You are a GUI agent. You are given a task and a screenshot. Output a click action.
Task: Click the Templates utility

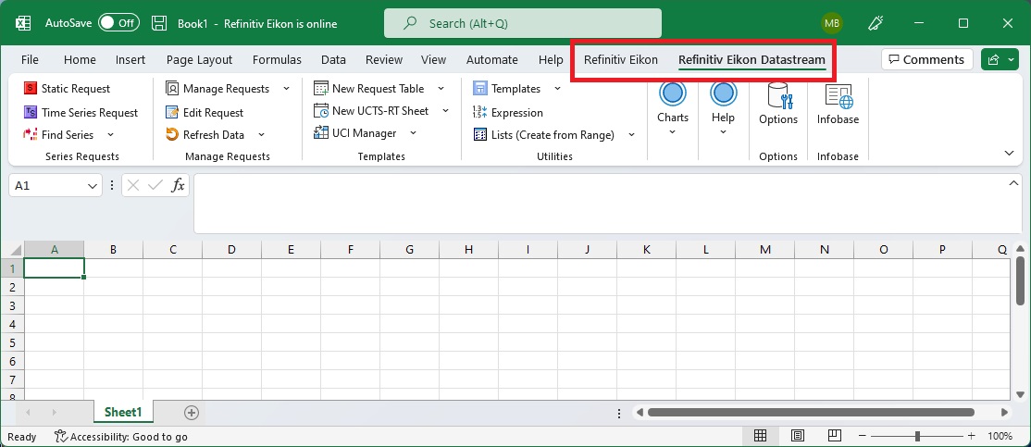[507, 89]
